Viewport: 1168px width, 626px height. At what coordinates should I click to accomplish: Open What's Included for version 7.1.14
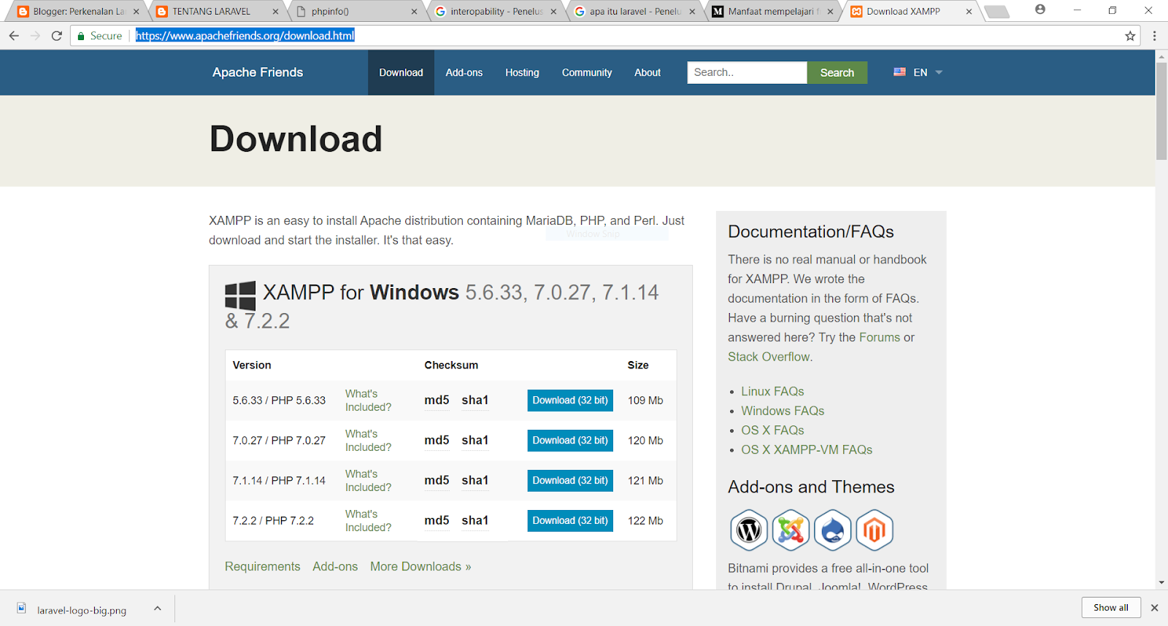(368, 481)
